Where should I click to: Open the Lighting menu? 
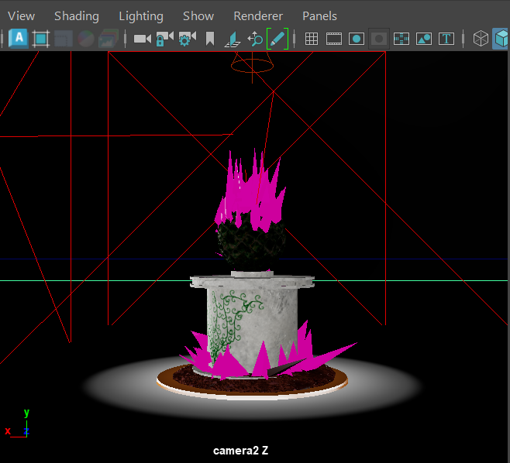(x=141, y=15)
